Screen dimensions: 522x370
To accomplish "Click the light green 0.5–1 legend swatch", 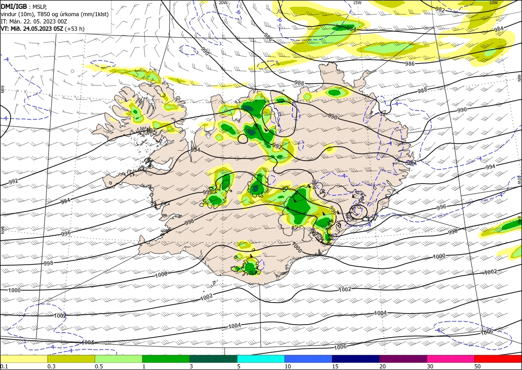I will tap(118, 359).
